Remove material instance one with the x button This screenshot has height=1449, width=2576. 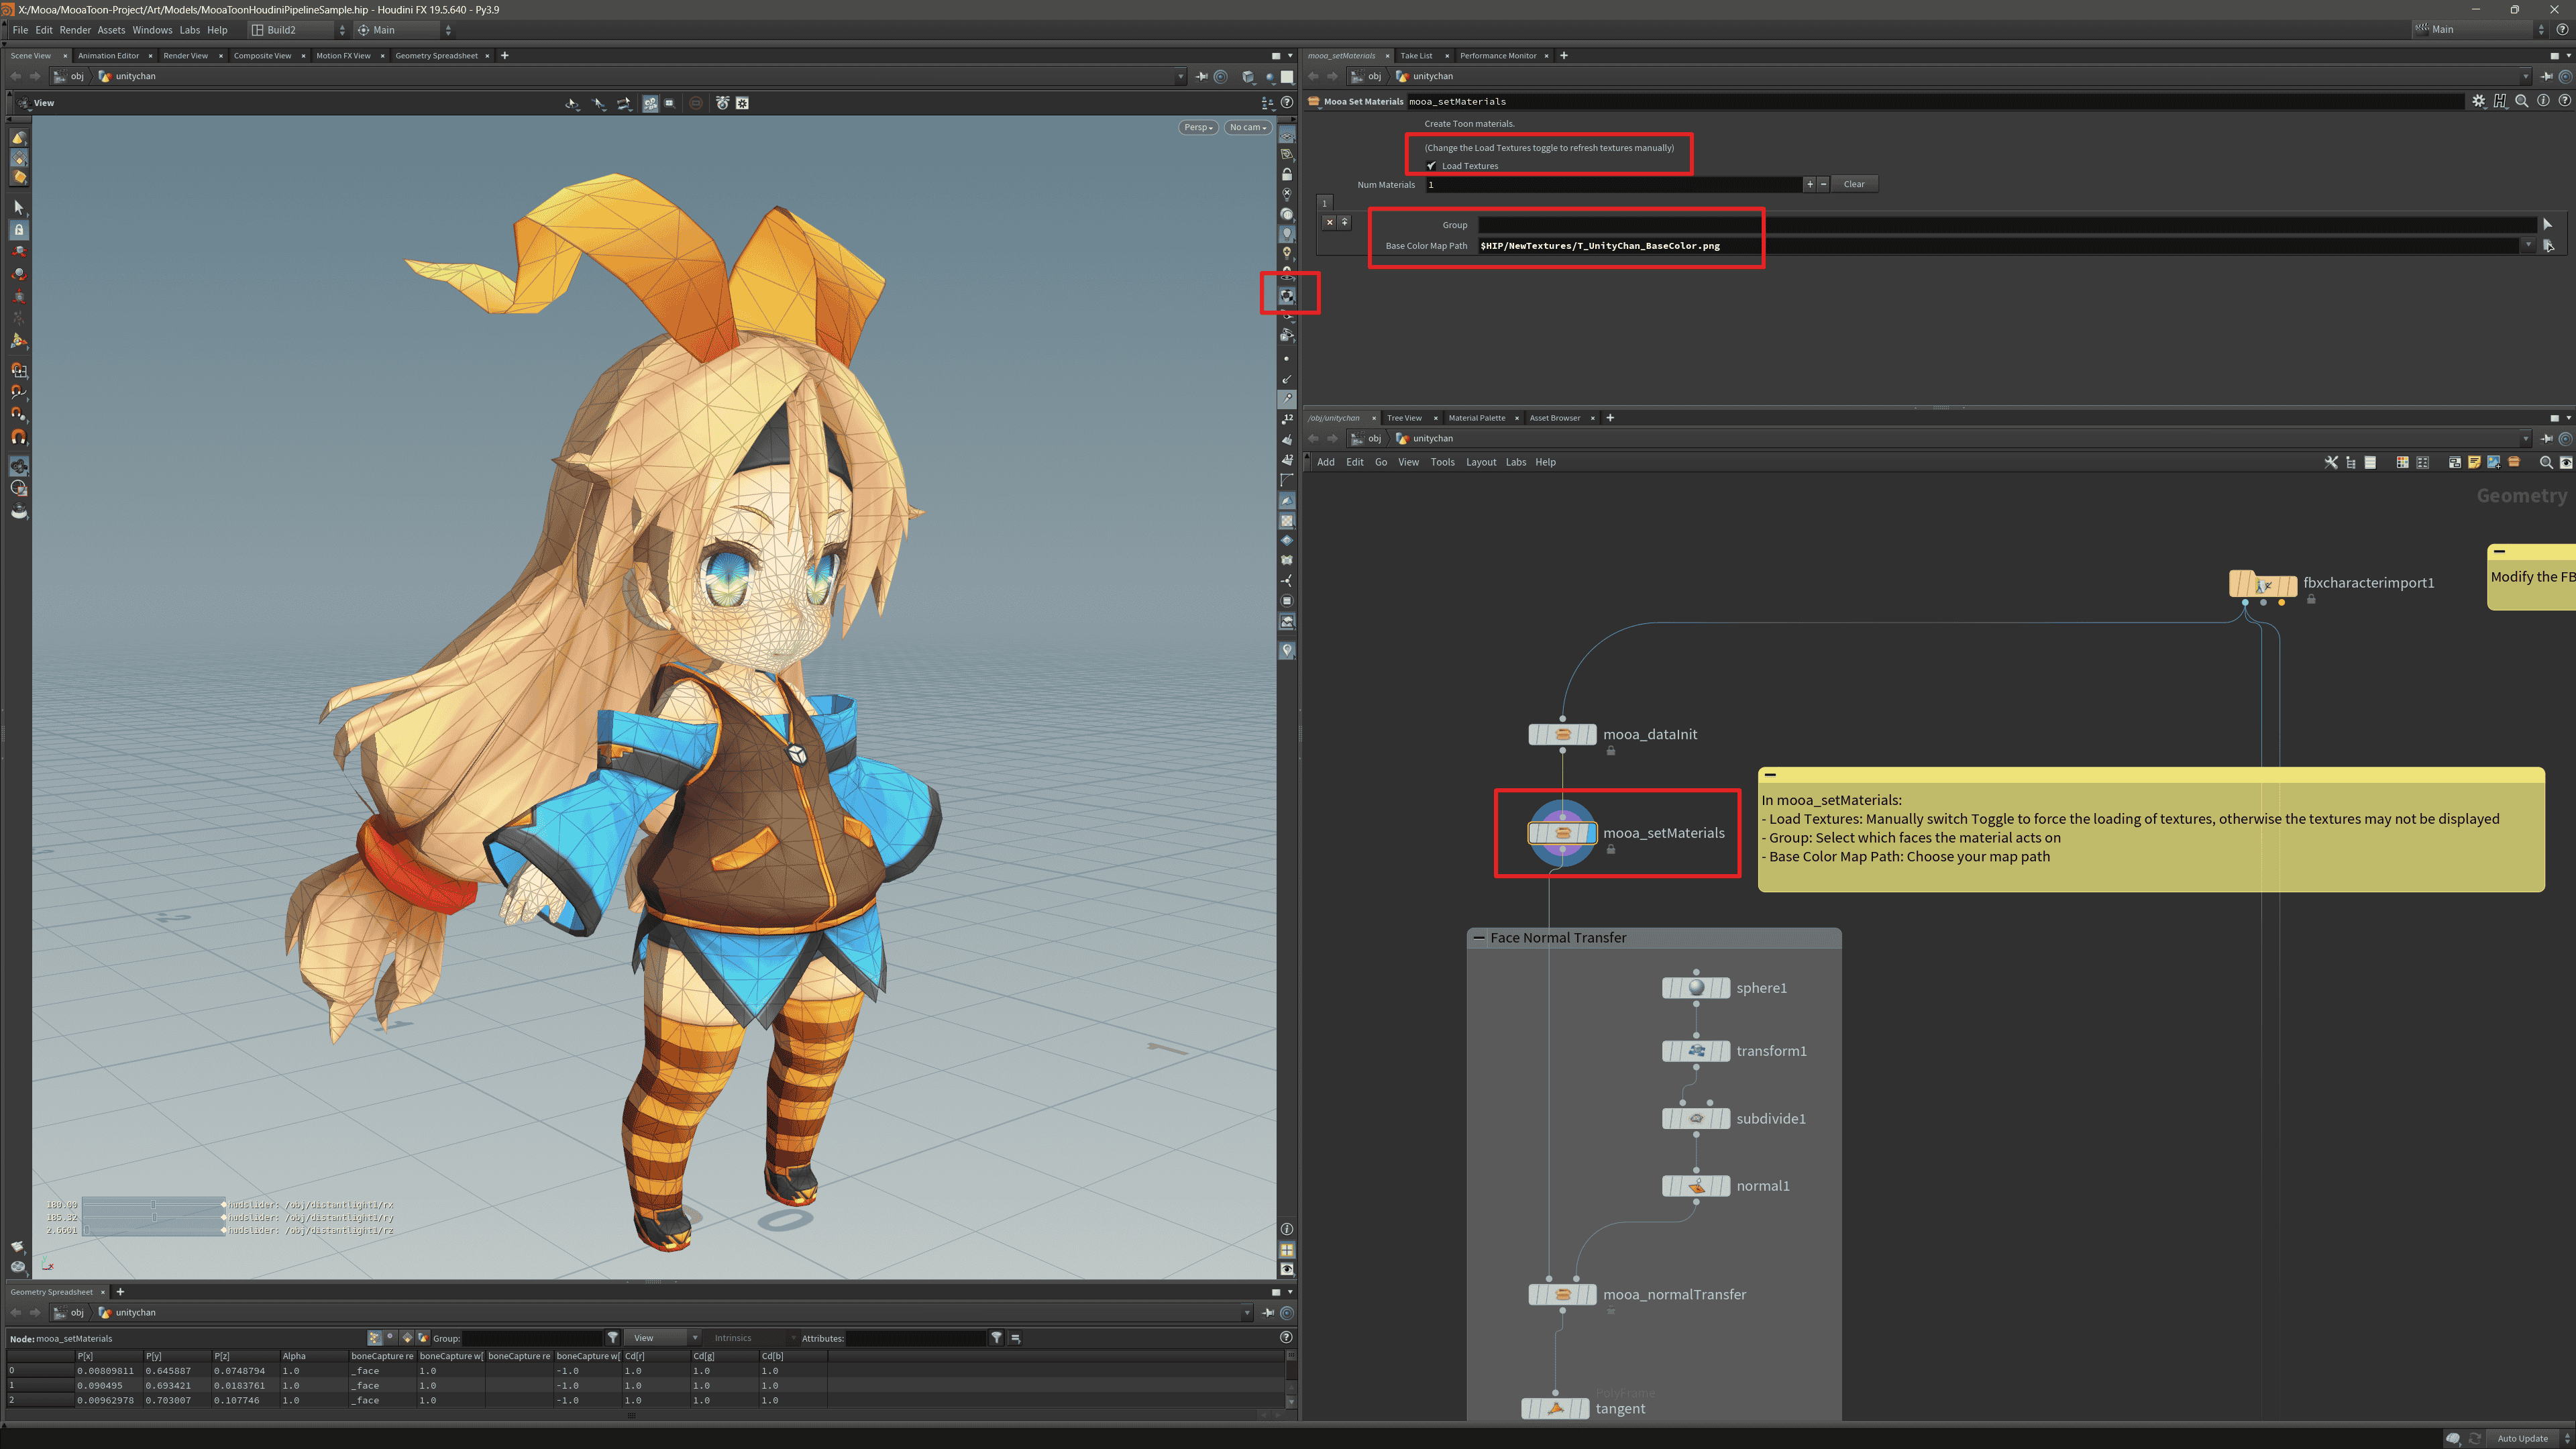pos(1329,222)
